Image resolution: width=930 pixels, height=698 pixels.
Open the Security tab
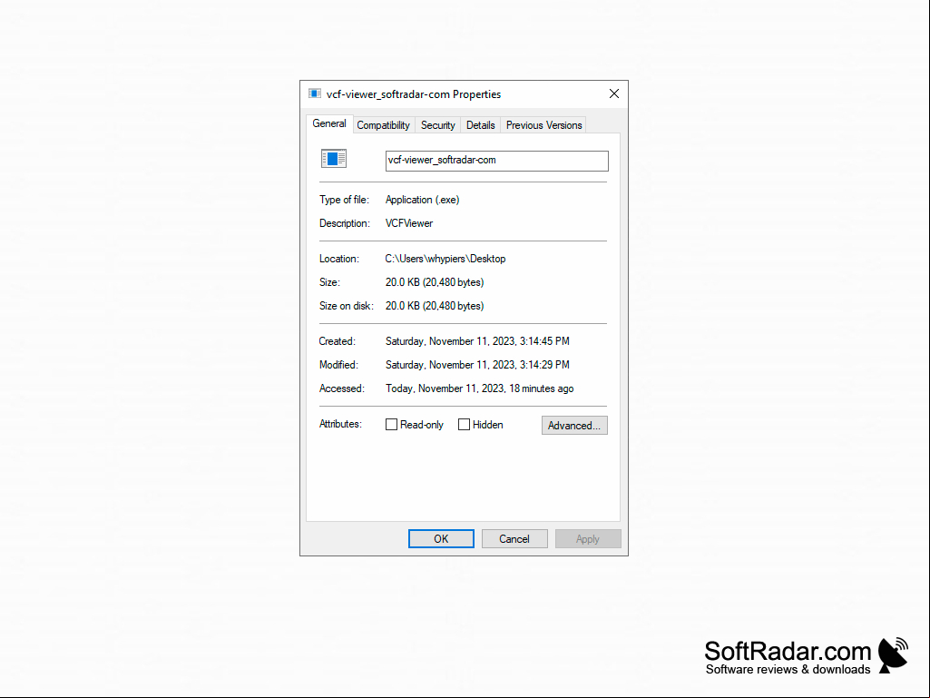click(x=437, y=125)
